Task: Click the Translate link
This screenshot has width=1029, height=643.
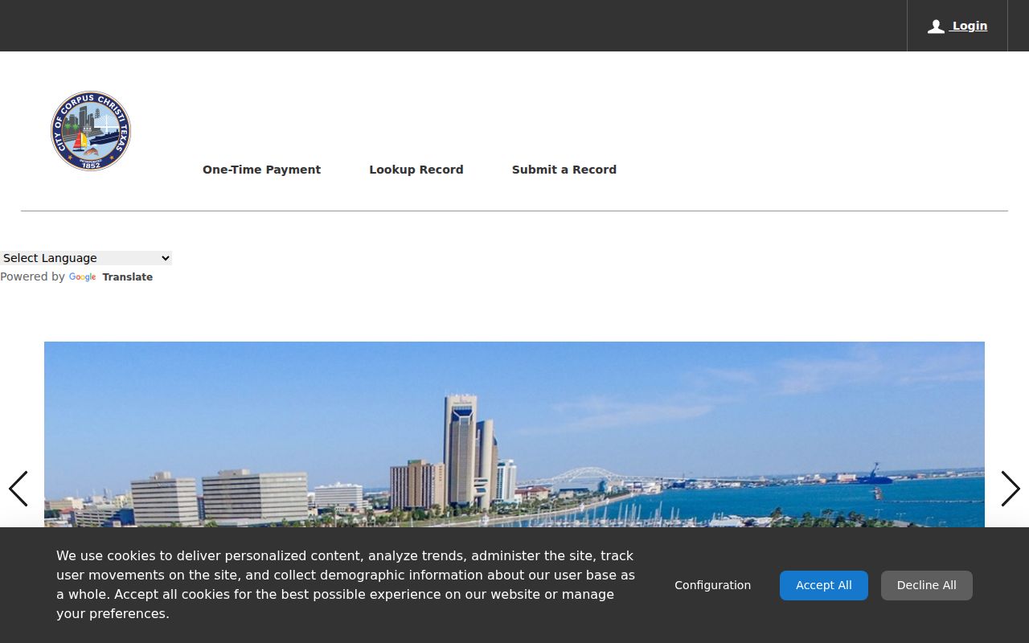Action: (127, 277)
